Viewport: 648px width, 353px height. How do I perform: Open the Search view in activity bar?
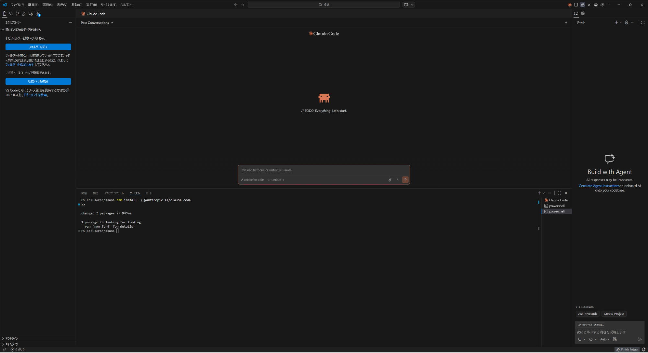point(11,14)
